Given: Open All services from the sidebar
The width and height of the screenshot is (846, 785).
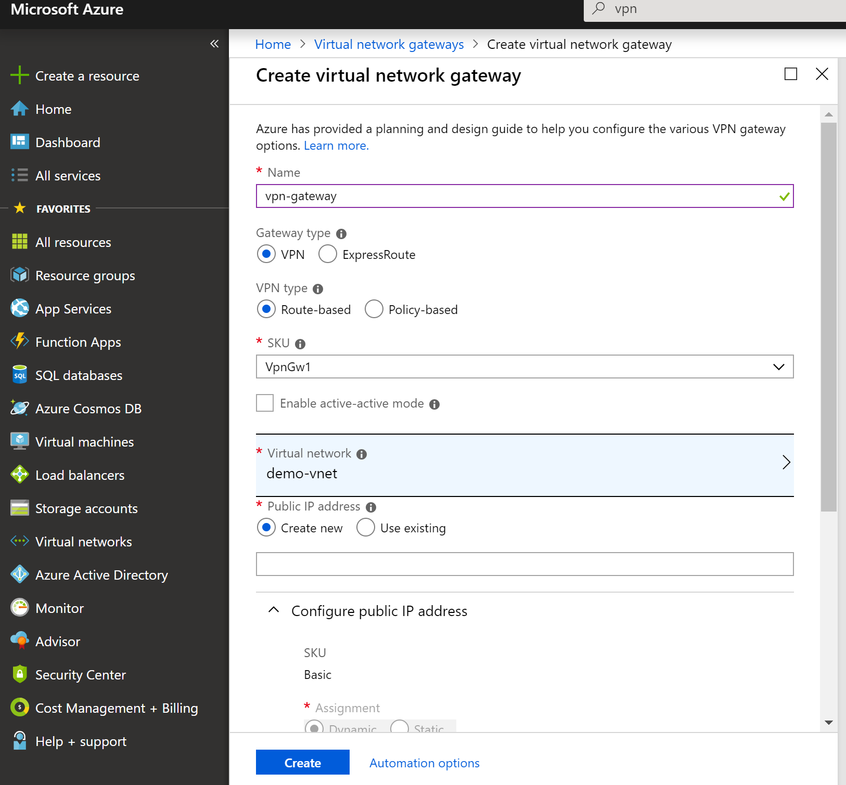Looking at the screenshot, I should click(68, 175).
